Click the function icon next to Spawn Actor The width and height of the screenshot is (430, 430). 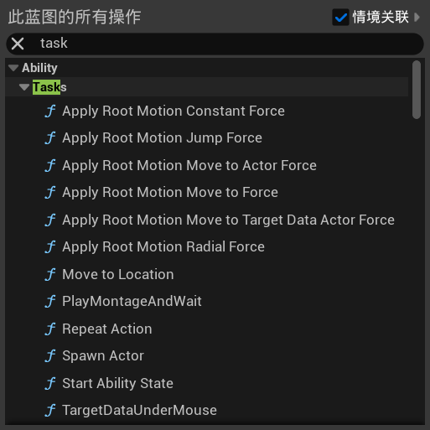[50, 356]
